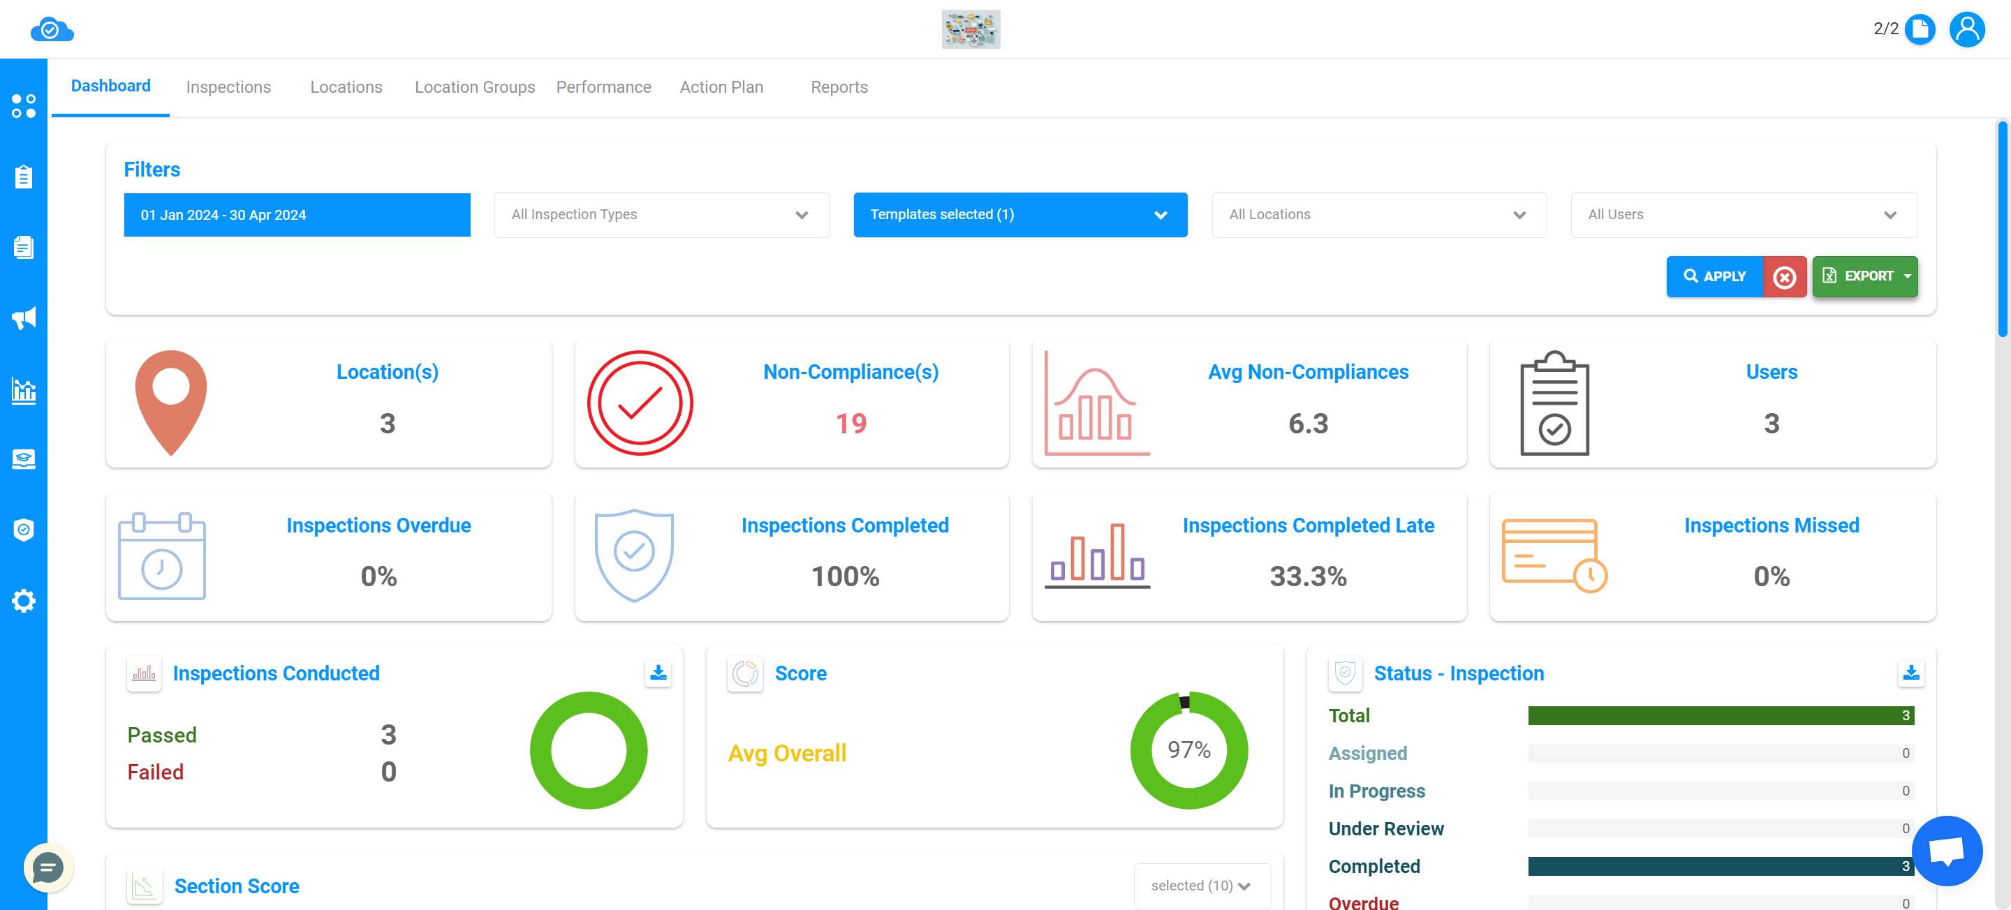Click the Section Score panel icon

(x=145, y=886)
